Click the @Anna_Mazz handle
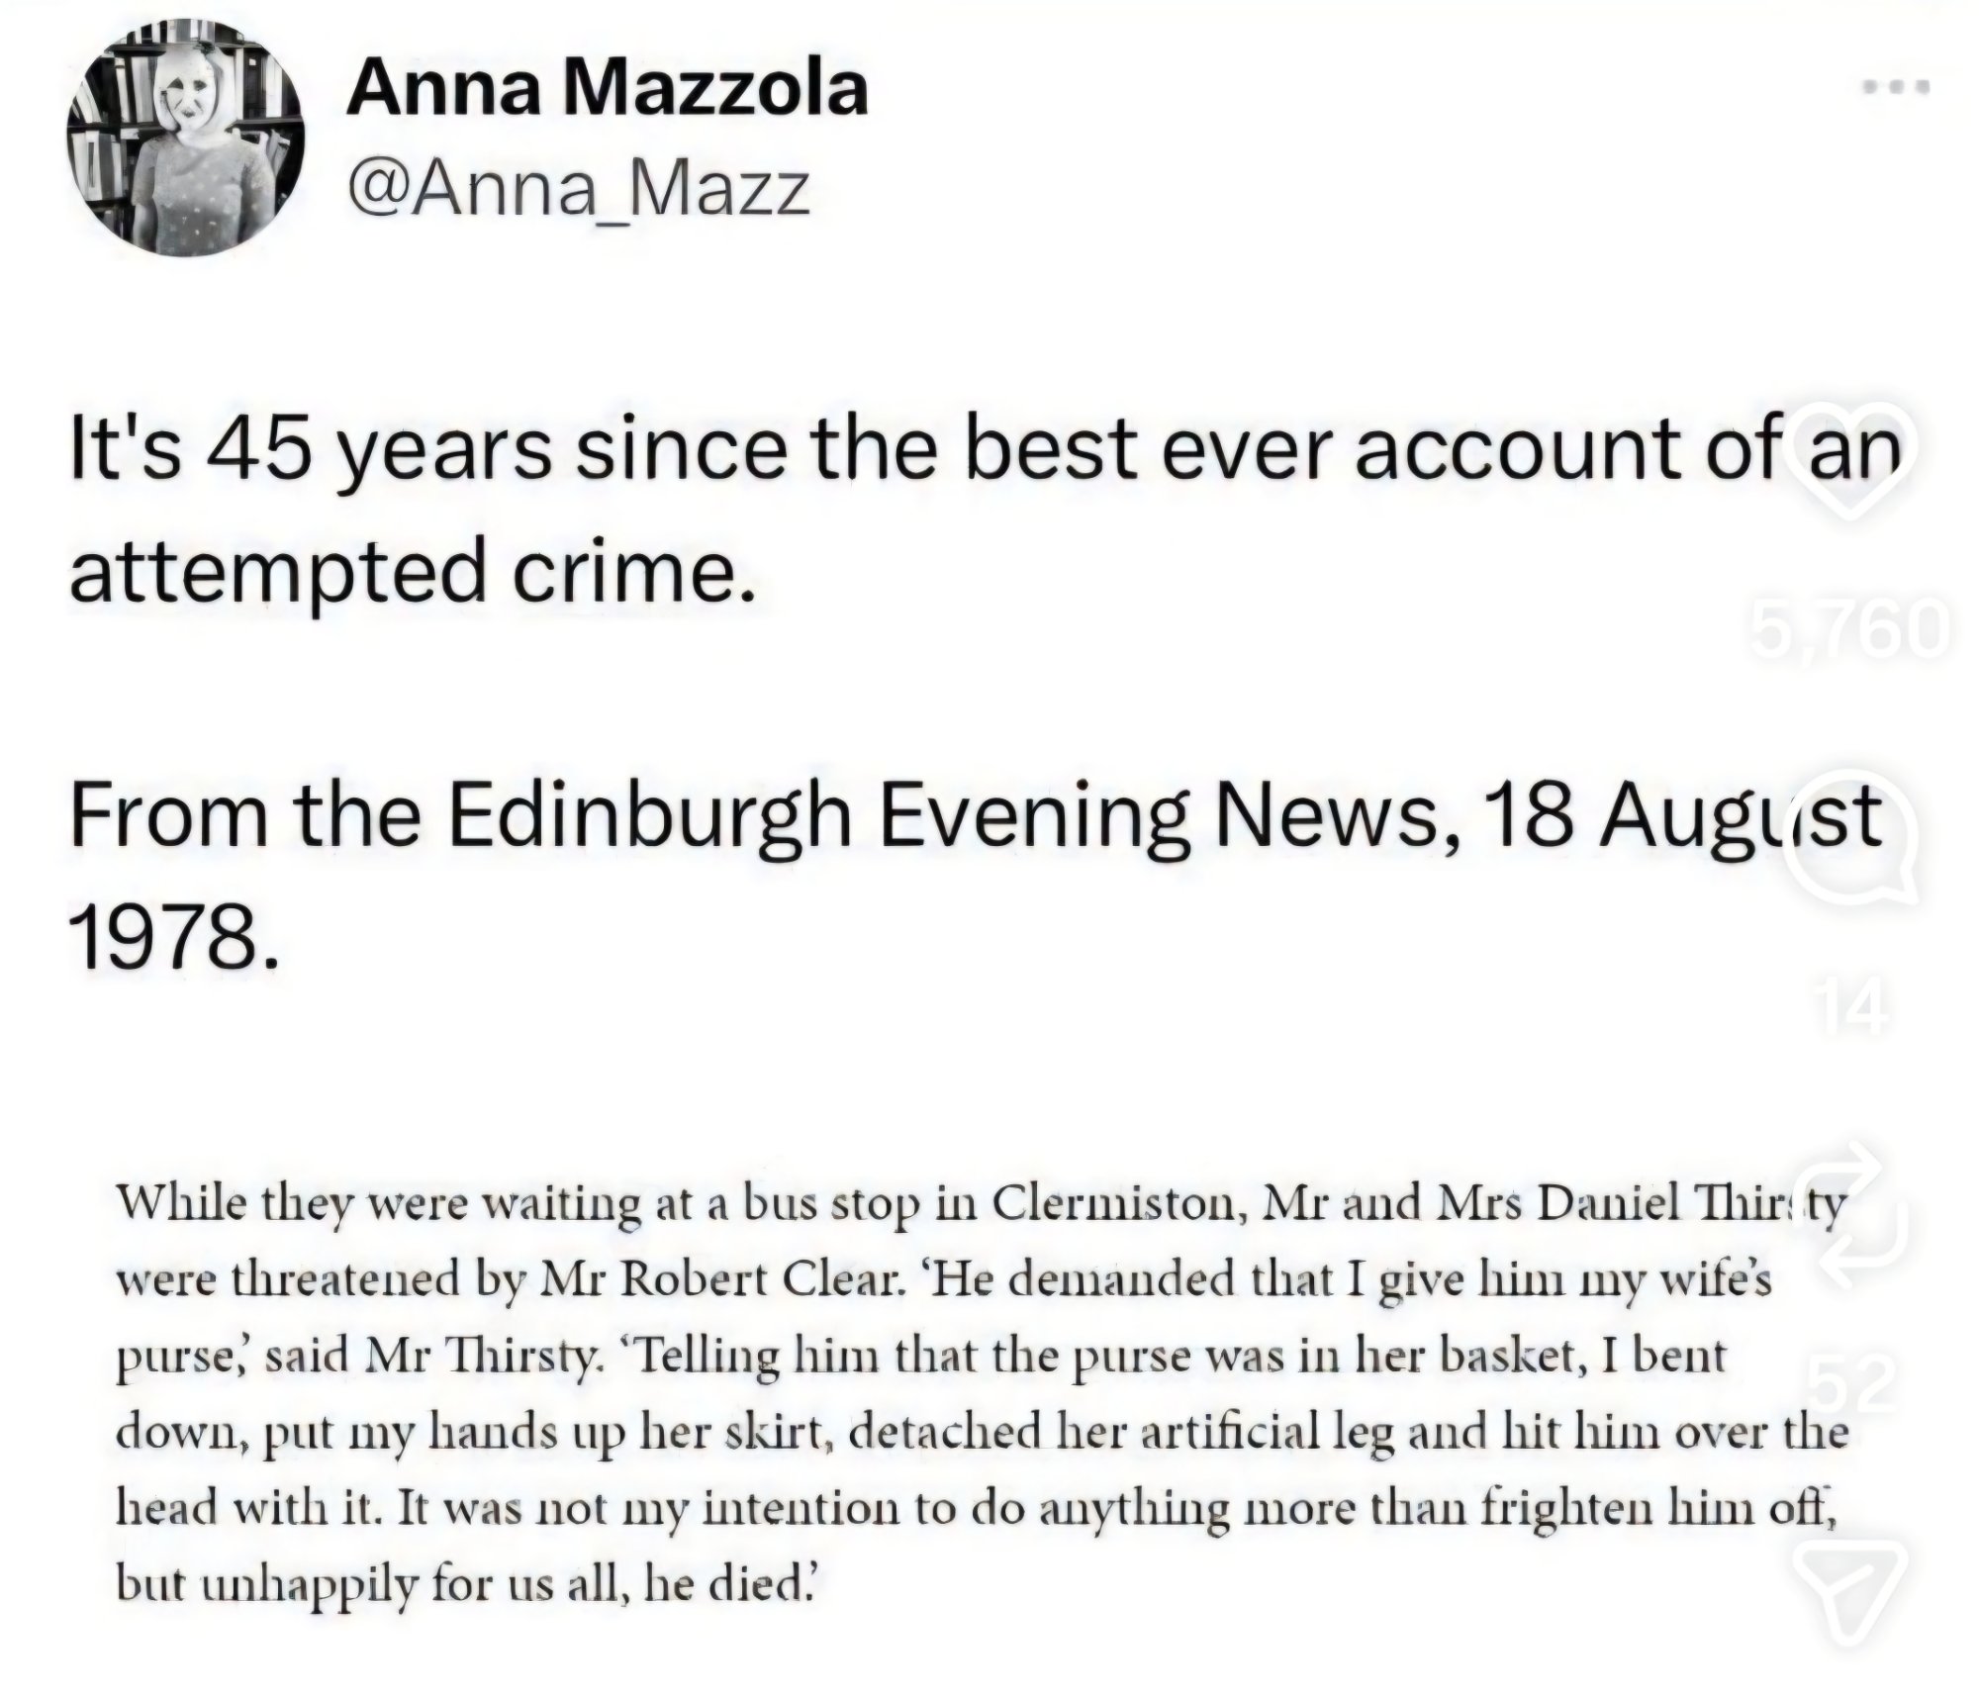This screenshot has width=1979, height=1694. point(578,188)
